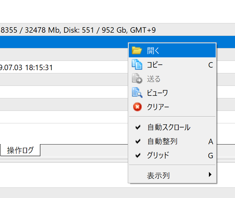Open the 表示列 submenu label
Image resolution: width=235 pixels, height=198 pixels.
click(158, 176)
